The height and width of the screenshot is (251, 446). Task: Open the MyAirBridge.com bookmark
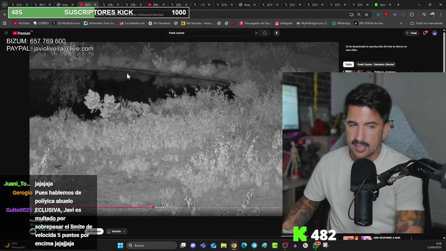point(312,23)
